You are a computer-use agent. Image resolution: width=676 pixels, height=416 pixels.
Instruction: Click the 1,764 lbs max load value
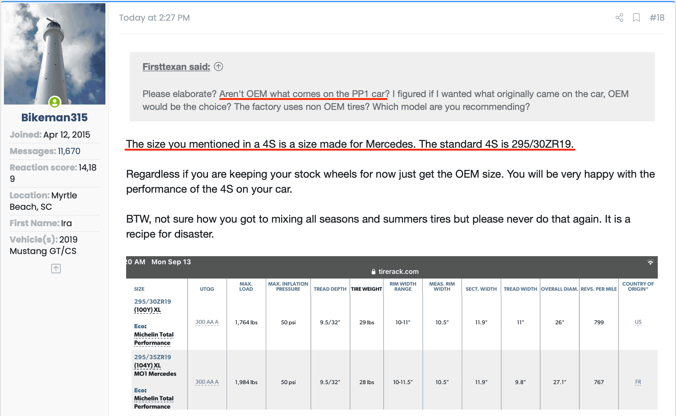click(x=246, y=322)
